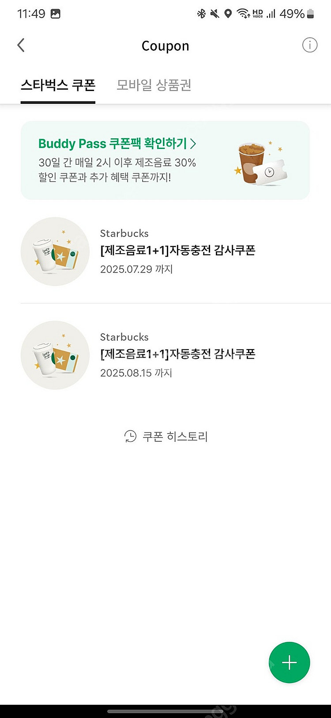Tap thumbnail of the 2025.07.29 coupon
Screen dimensions: 331x718
coord(55,251)
